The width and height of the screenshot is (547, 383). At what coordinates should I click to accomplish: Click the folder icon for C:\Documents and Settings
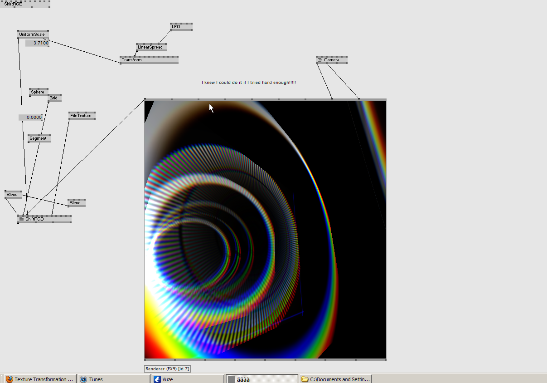pos(305,379)
